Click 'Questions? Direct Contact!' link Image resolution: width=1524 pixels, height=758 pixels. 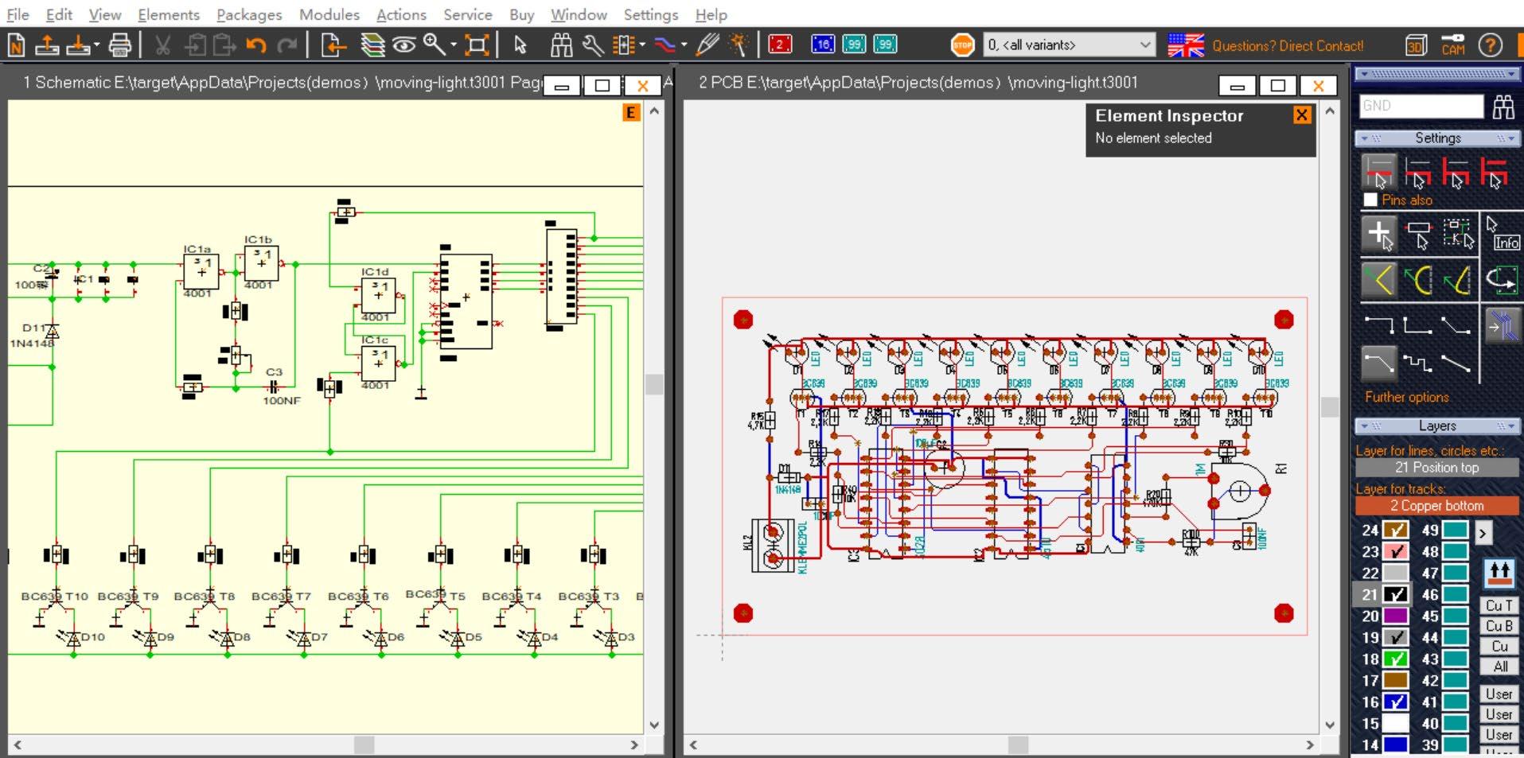(x=1287, y=46)
